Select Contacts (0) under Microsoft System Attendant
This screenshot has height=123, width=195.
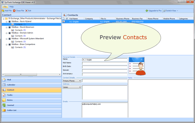(x=20, y=42)
